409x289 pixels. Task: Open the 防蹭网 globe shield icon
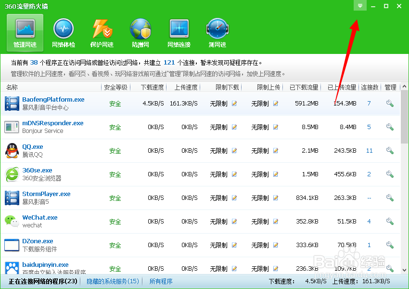coord(141,33)
